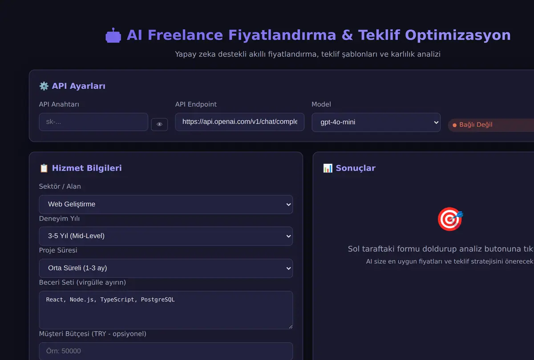Click the Beceri Seti textarea resize handle
The width and height of the screenshot is (534, 360).
290,326
